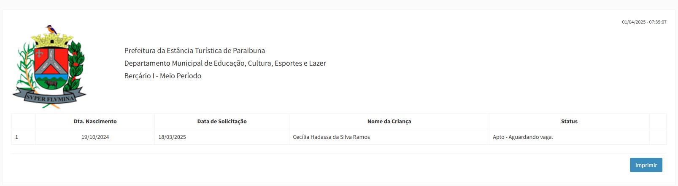Screen dimensions: 678x186
Task: Click the Paraibuna municipal coat of arms
Action: pos(49,66)
